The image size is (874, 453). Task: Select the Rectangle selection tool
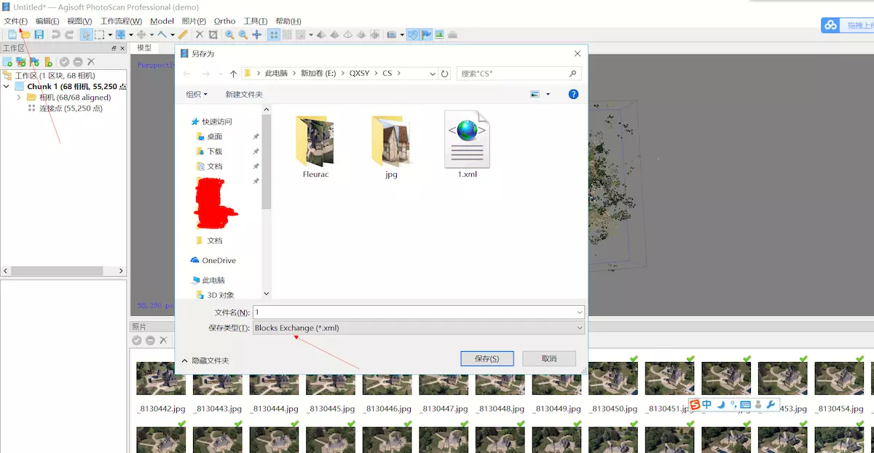point(99,35)
